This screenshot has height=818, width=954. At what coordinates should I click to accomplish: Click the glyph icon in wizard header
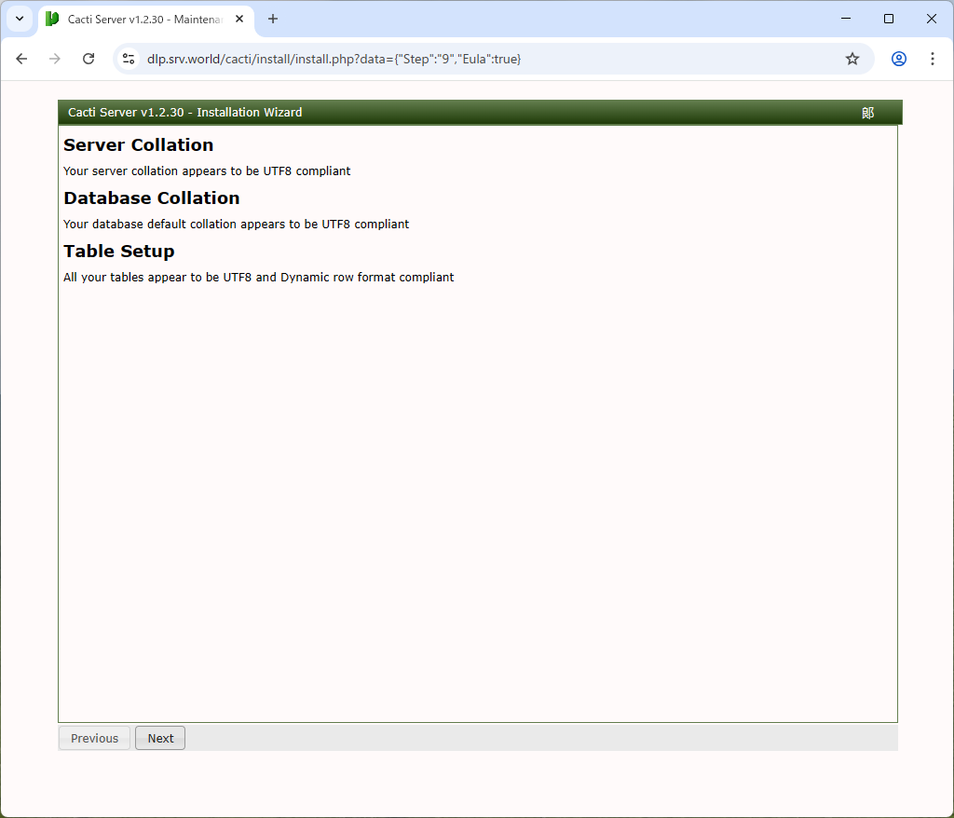[867, 113]
